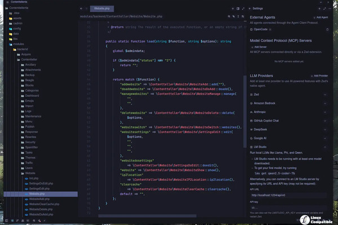Select the highlighted Website.php tree row

tap(41, 194)
